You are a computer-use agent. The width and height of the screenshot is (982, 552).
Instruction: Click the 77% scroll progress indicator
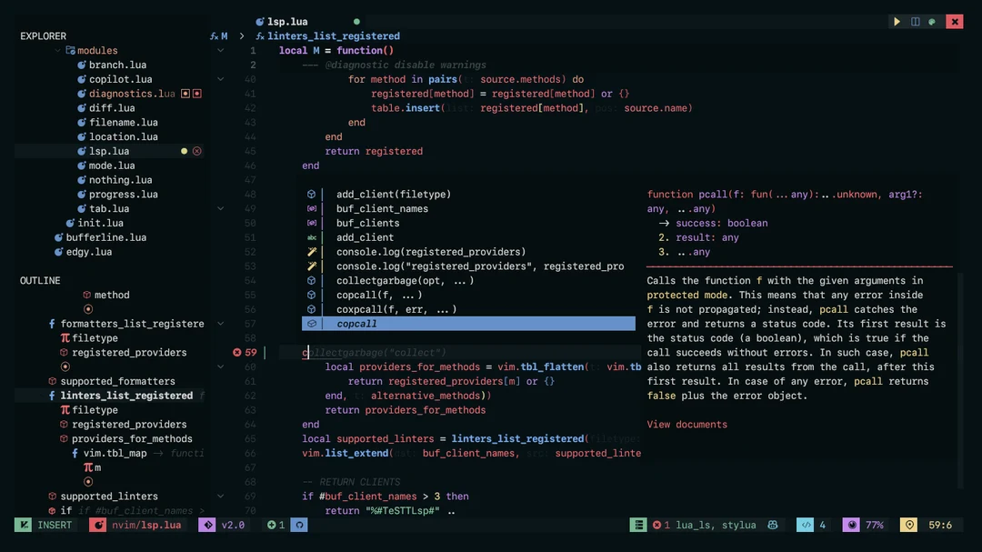(x=871, y=525)
